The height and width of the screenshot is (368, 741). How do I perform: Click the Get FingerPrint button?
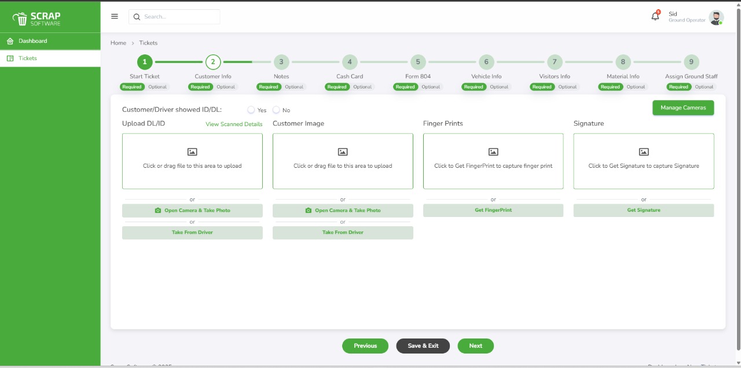pyautogui.click(x=493, y=210)
